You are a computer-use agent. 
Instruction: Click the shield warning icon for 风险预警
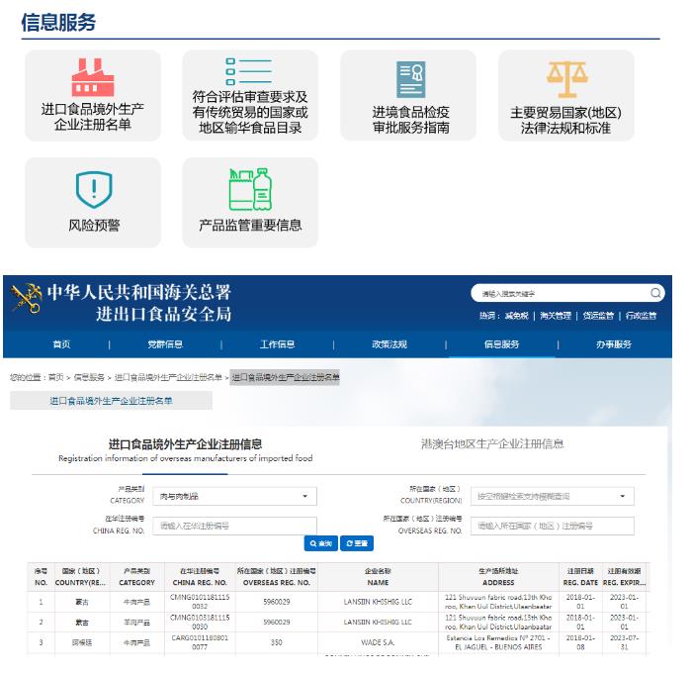[94, 190]
